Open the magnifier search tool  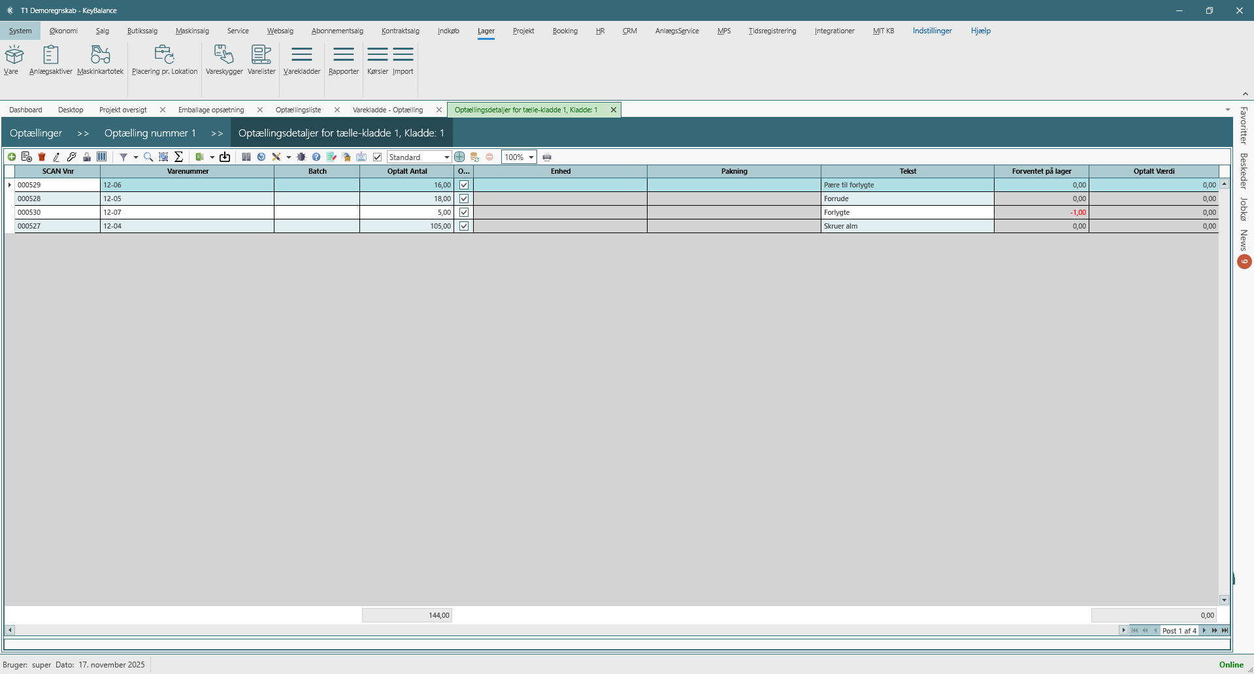click(148, 157)
